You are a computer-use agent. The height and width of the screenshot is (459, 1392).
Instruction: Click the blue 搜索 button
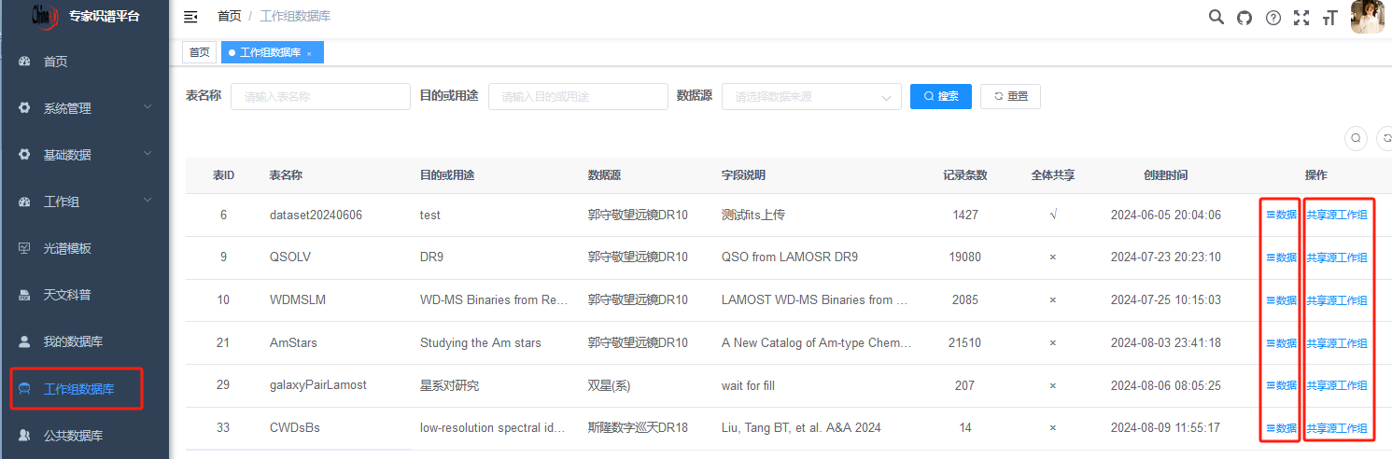[940, 96]
